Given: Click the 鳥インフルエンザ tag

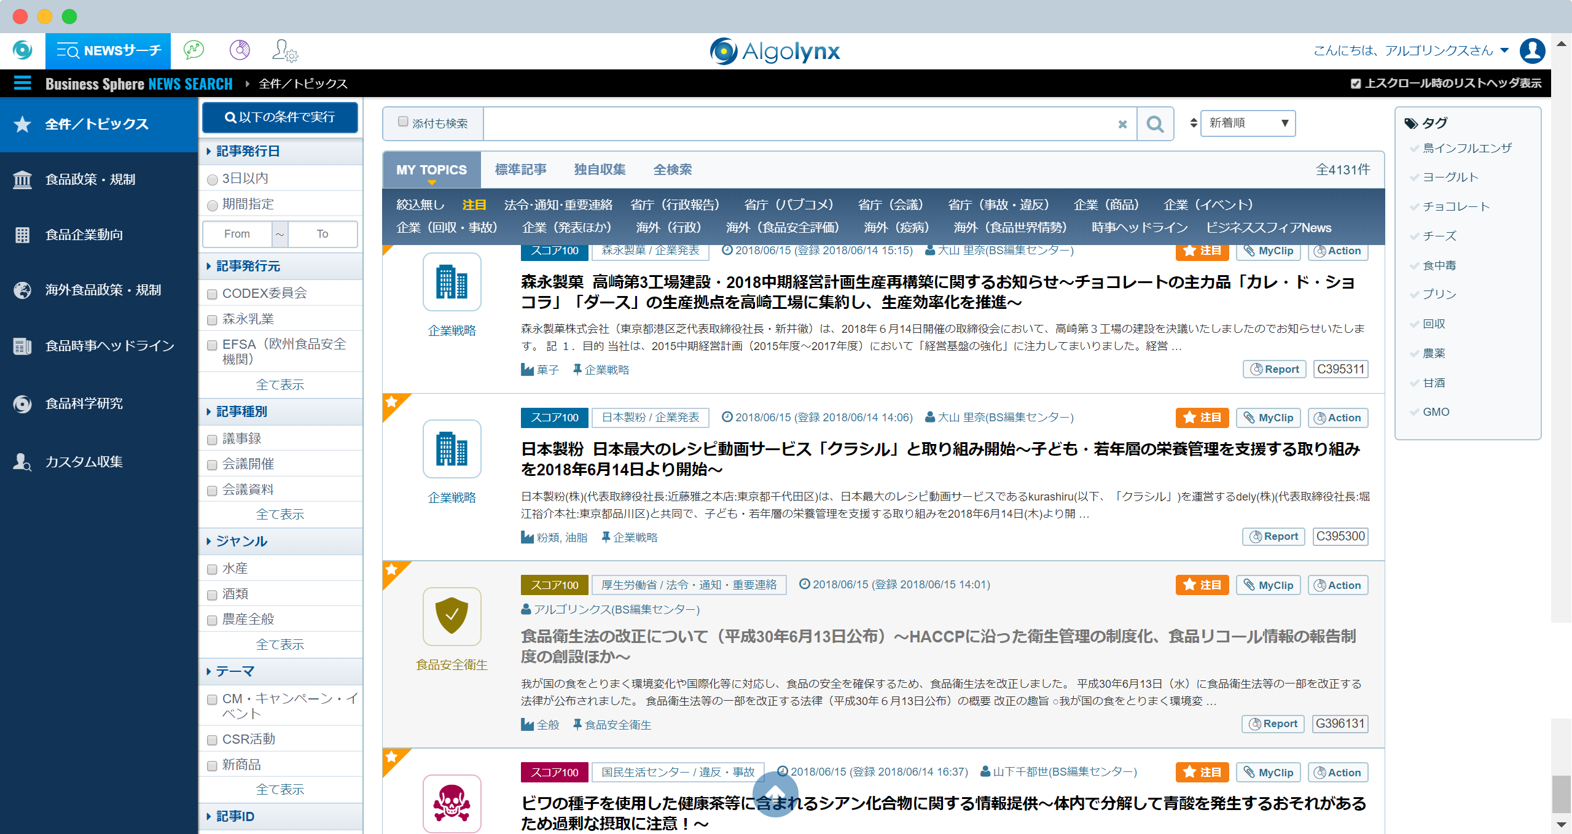Looking at the screenshot, I should tap(1467, 148).
